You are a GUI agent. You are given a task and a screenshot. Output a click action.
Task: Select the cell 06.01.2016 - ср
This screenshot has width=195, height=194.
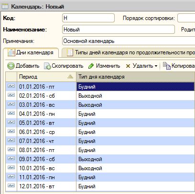tap(46, 132)
